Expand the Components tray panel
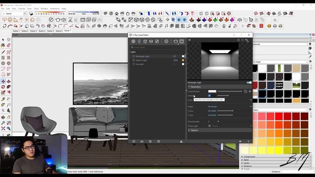Screen dimensions: 315x177 tap(242, 157)
